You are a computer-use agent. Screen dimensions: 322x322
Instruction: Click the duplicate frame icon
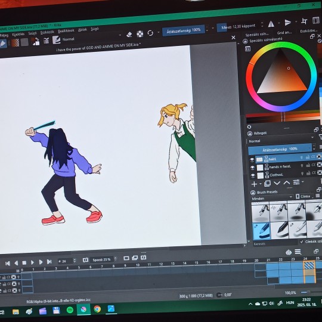(135, 258)
